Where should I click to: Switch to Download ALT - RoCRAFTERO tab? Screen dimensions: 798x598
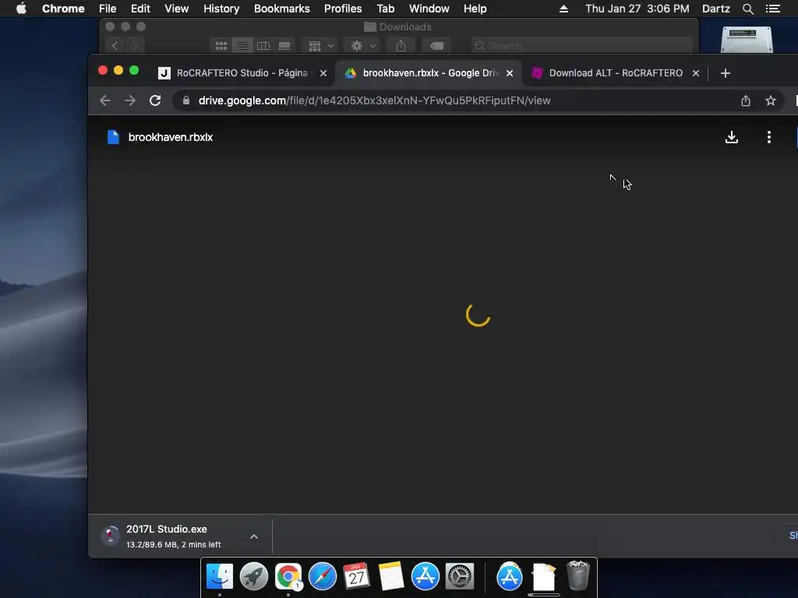pos(615,73)
